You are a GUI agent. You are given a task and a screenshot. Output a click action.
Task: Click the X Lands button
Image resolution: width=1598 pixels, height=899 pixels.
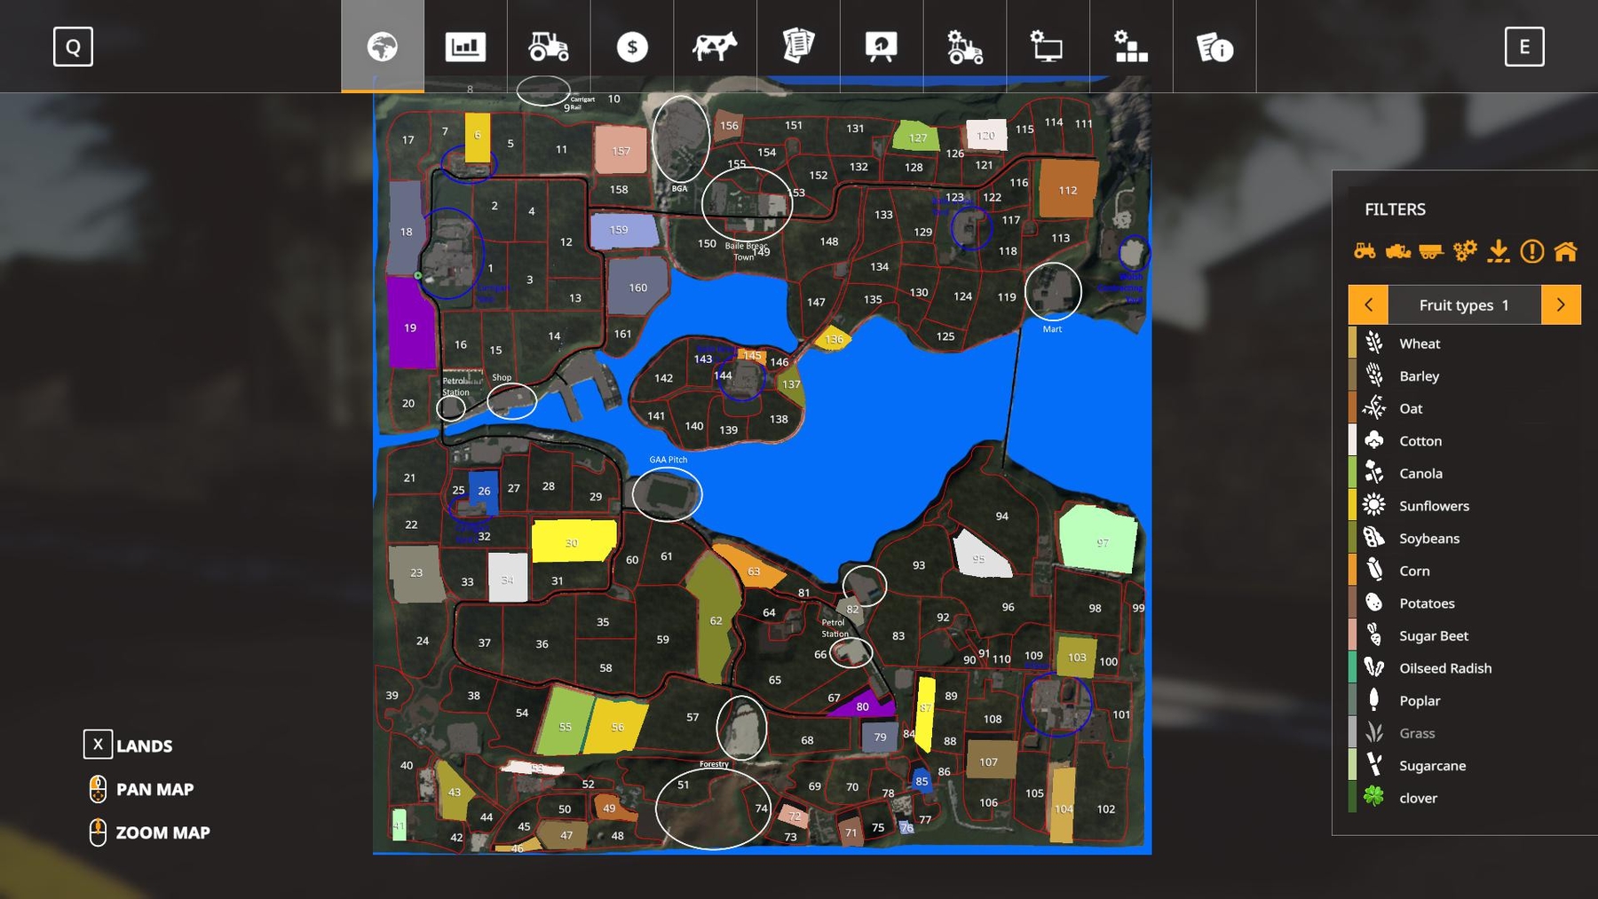click(98, 745)
